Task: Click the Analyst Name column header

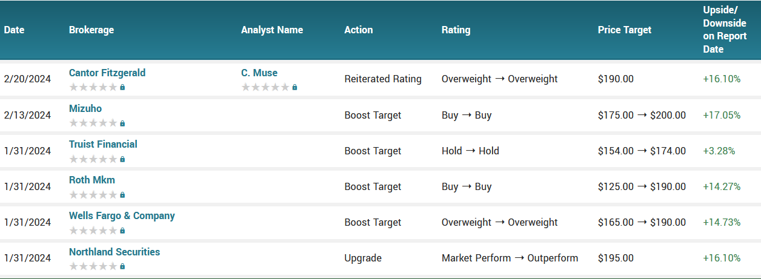Action: point(272,30)
